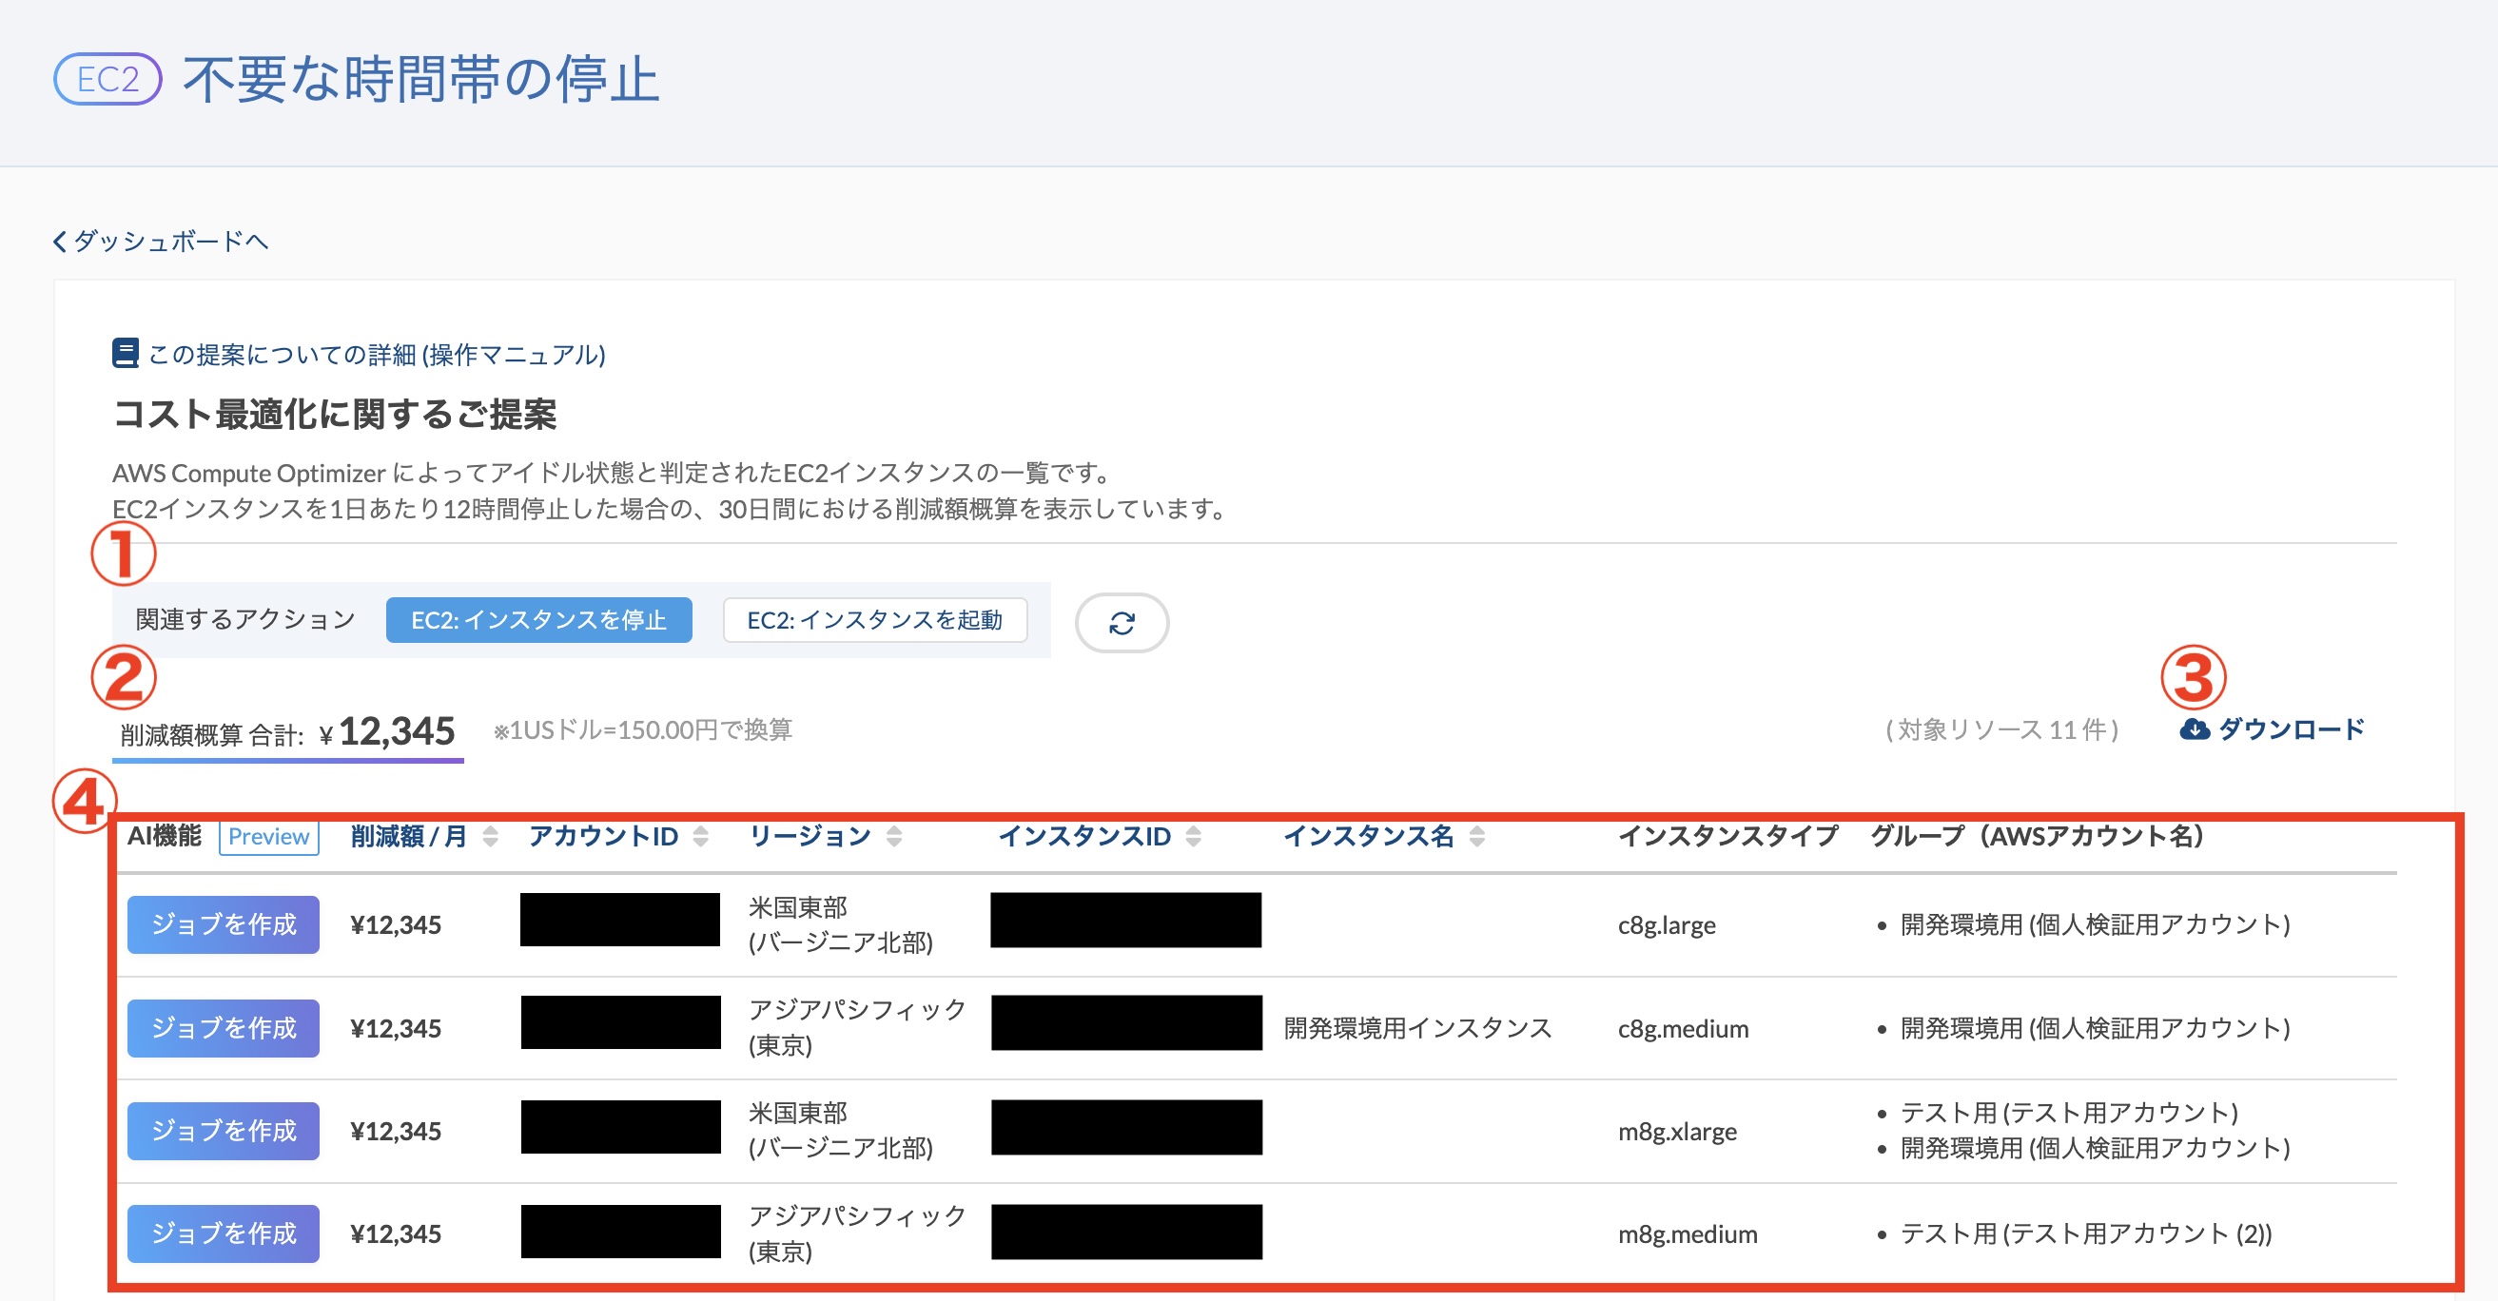Create job for m8g.medium row

[x=223, y=1234]
